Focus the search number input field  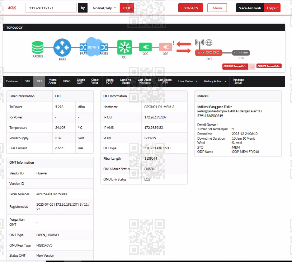pyautogui.click(x=51, y=8)
